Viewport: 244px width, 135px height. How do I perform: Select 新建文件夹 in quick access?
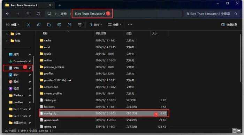coord(20,123)
